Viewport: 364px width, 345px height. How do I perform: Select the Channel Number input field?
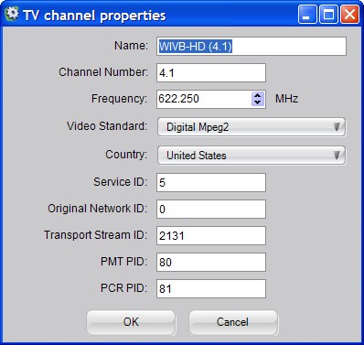click(211, 72)
